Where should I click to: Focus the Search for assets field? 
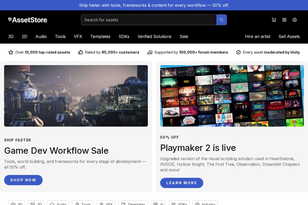[149, 20]
